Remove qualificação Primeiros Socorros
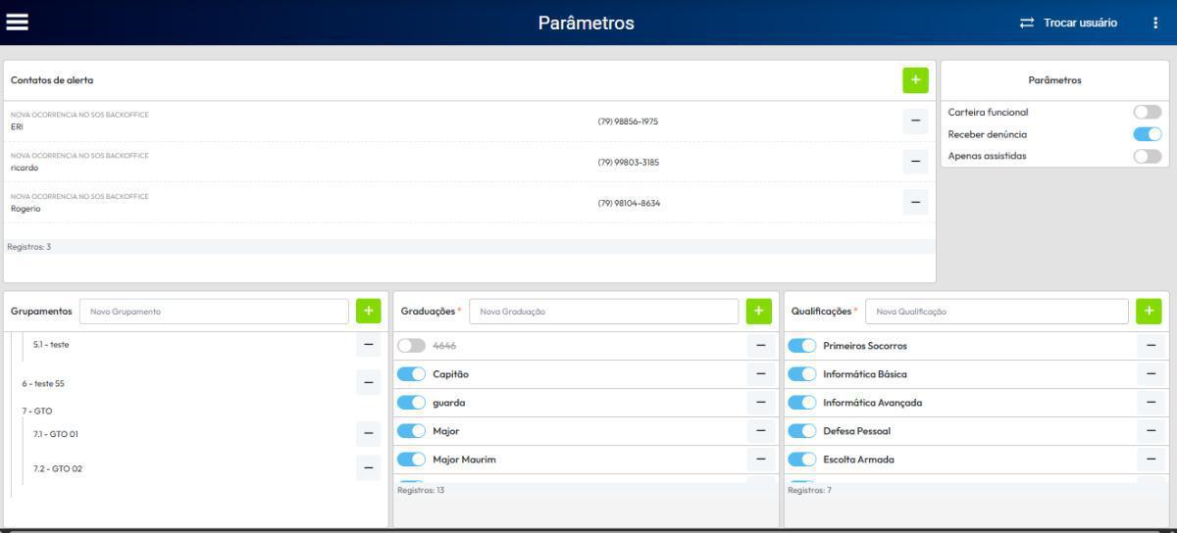The height and width of the screenshot is (533, 1177). pyautogui.click(x=1151, y=346)
